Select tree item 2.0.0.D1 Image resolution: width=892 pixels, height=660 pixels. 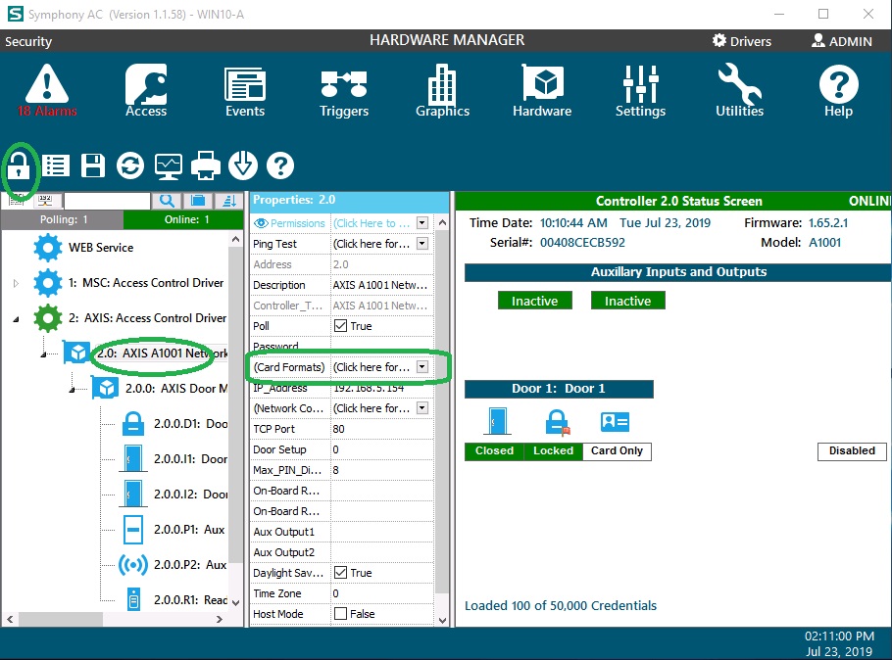[190, 423]
